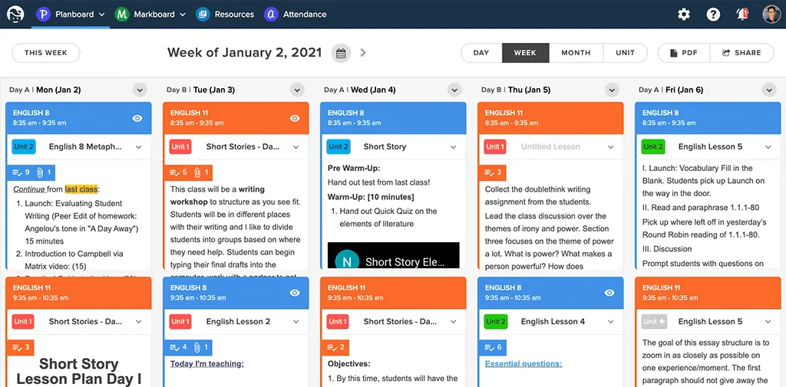Open the notifications bell icon

point(742,15)
